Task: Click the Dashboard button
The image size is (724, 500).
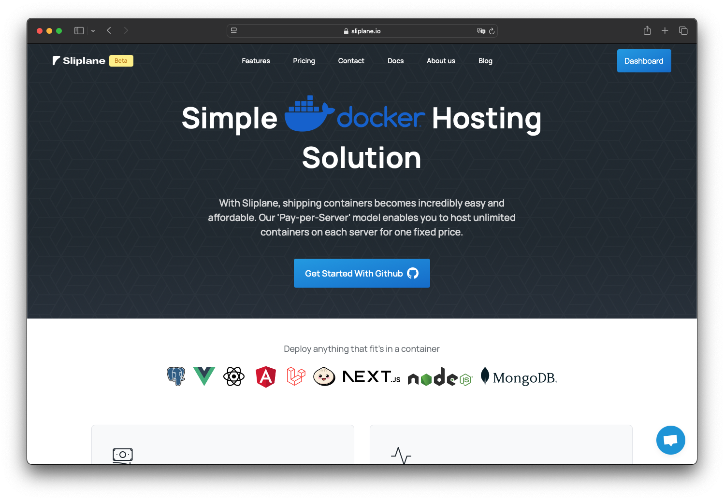Action: point(644,61)
